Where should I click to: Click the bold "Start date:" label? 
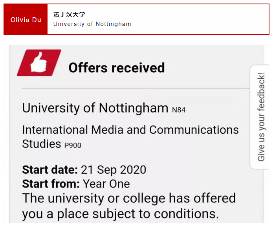pyautogui.click(x=50, y=170)
